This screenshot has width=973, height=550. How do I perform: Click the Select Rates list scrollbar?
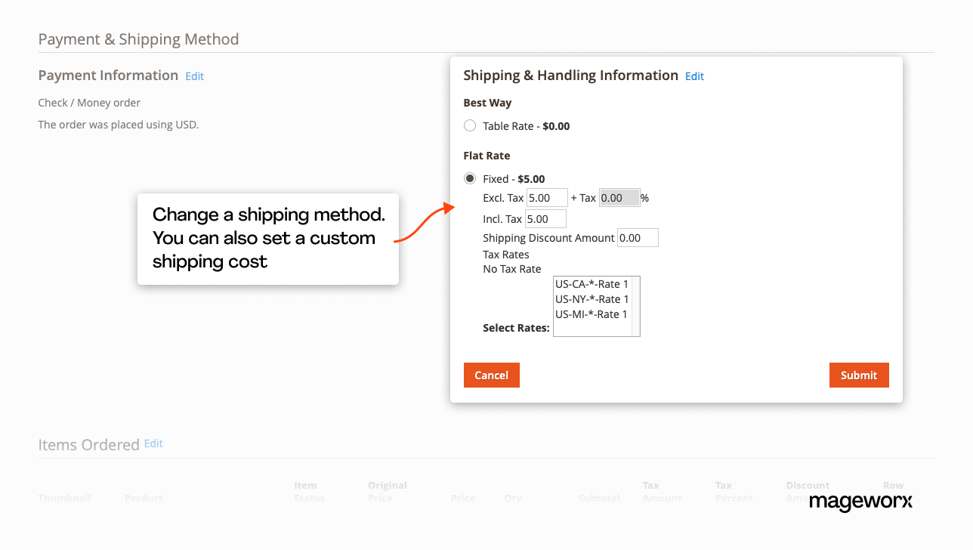click(636, 306)
